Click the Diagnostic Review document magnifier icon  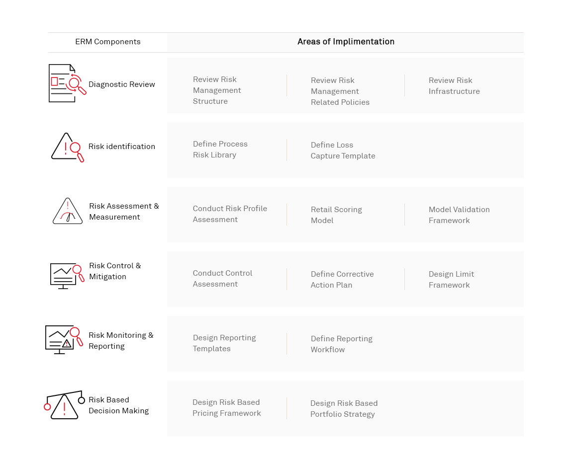click(67, 83)
